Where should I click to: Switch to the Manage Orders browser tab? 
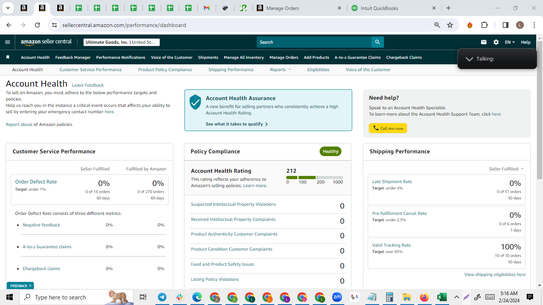[x=299, y=8]
